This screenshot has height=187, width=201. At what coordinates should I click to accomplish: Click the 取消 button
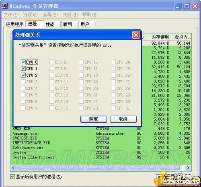(123, 119)
